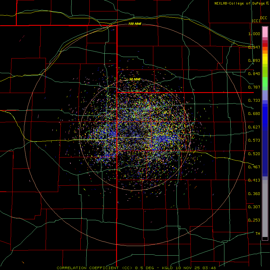Pick the gray segment of the color bar
270x270 pixels.
click(x=265, y=208)
